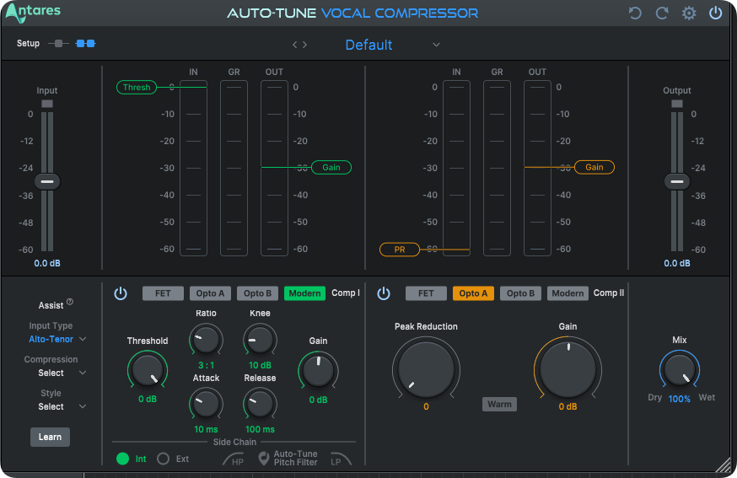Open the Style Select dropdown

click(x=62, y=407)
